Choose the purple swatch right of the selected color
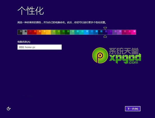The height and width of the screenshot is (118, 155). pyautogui.click(x=110, y=32)
